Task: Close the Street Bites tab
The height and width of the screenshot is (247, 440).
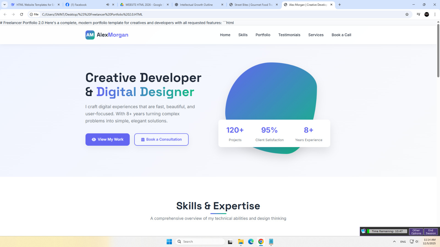Action: 277,5
